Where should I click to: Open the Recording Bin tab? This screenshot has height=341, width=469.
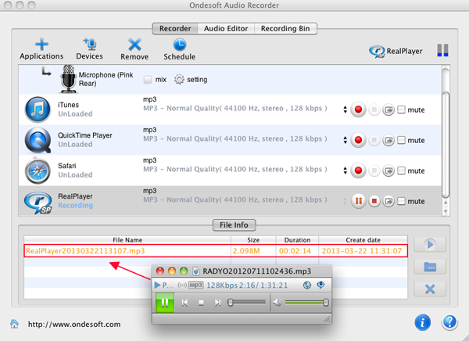tap(285, 29)
